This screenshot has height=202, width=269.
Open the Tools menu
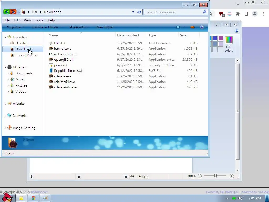(x=39, y=20)
